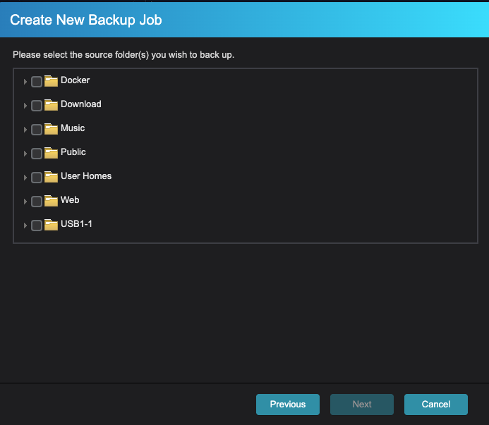
Task: Expand the USB1-1 tree arrow
Action: pyautogui.click(x=25, y=226)
